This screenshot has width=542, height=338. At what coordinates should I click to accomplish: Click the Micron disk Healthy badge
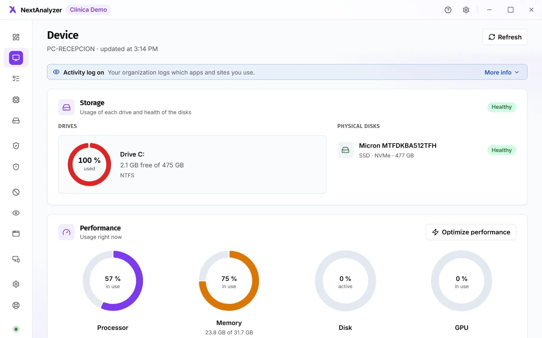(502, 150)
